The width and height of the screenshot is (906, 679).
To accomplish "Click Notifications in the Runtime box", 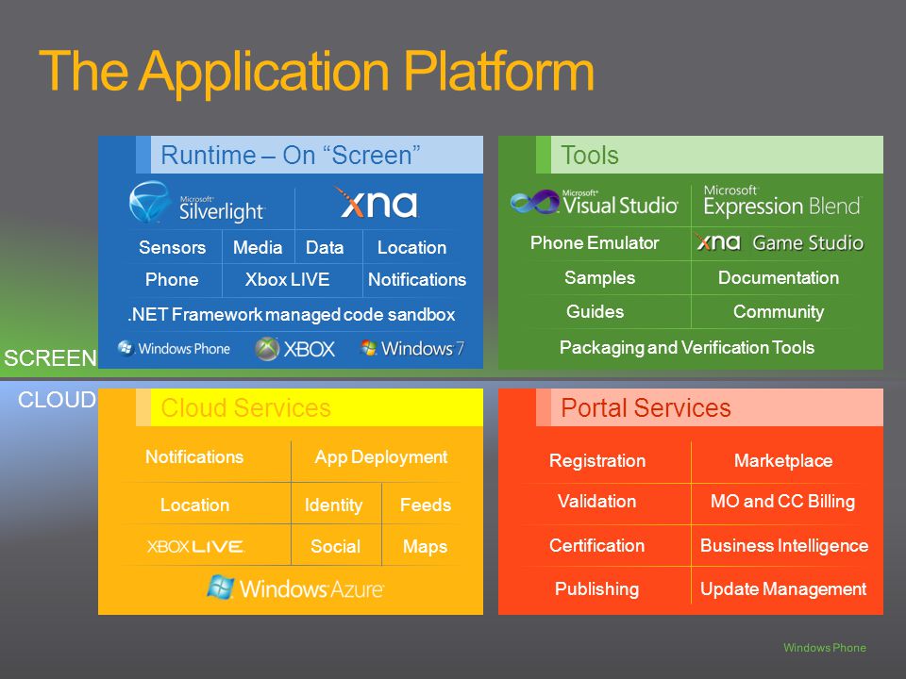I will point(417,279).
